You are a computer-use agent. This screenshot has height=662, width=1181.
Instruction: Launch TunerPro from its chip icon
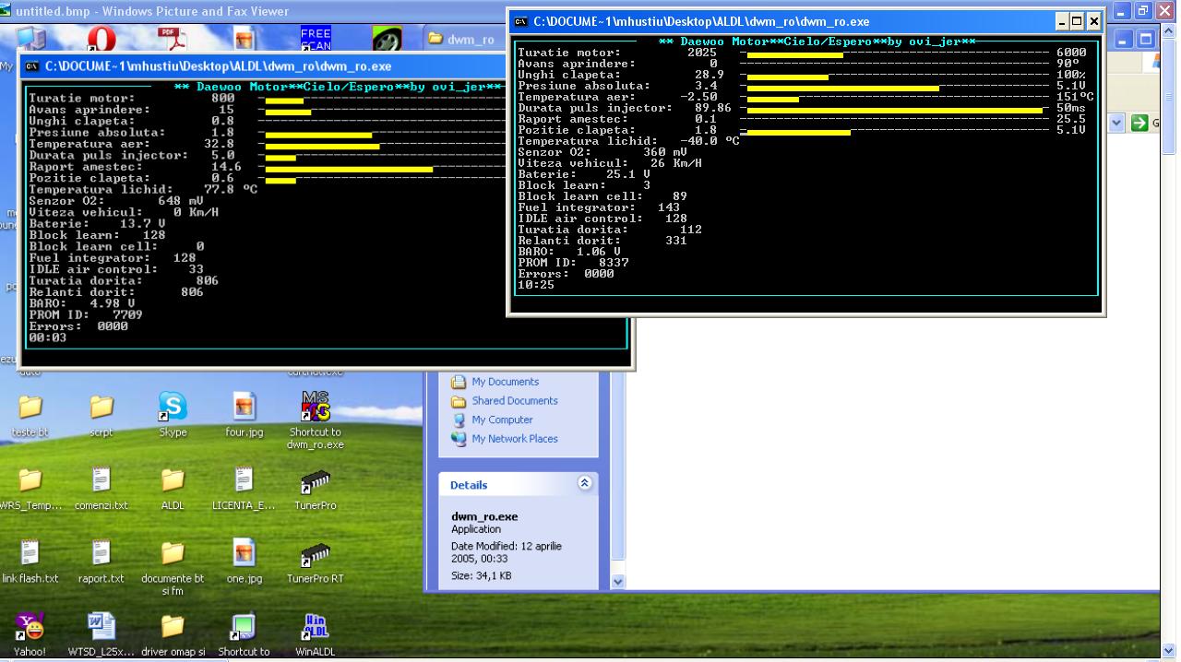pos(315,481)
